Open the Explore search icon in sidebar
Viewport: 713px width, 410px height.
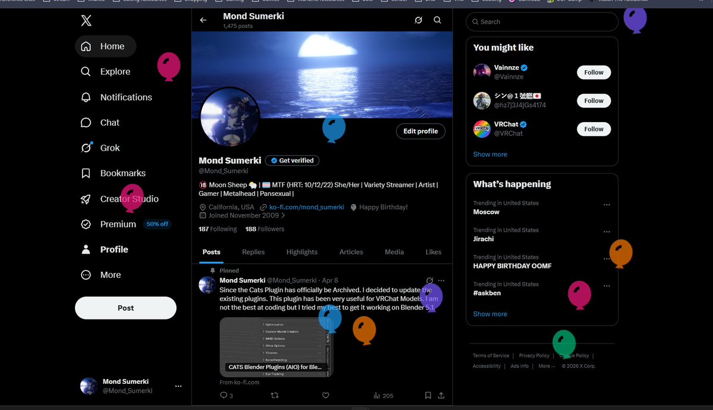86,71
